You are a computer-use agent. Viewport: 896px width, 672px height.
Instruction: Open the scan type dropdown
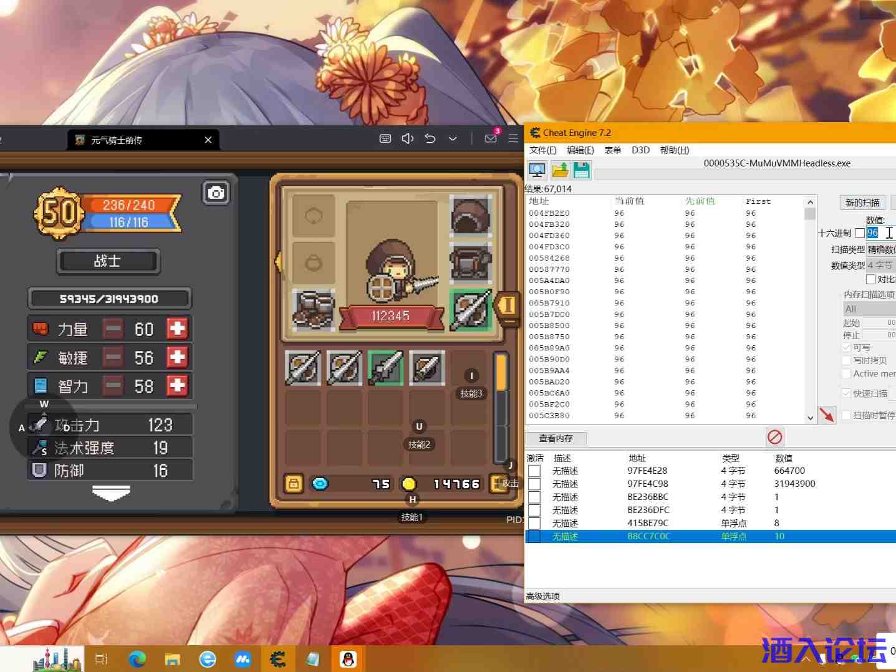(x=880, y=249)
